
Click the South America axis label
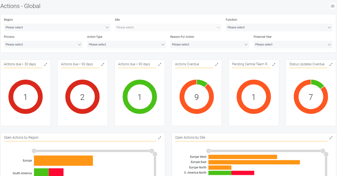[22, 173]
